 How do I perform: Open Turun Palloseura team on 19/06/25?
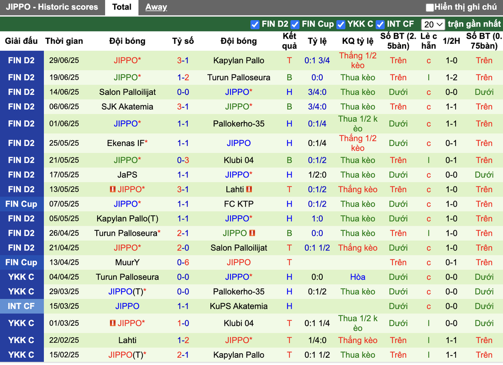pyautogui.click(x=239, y=77)
